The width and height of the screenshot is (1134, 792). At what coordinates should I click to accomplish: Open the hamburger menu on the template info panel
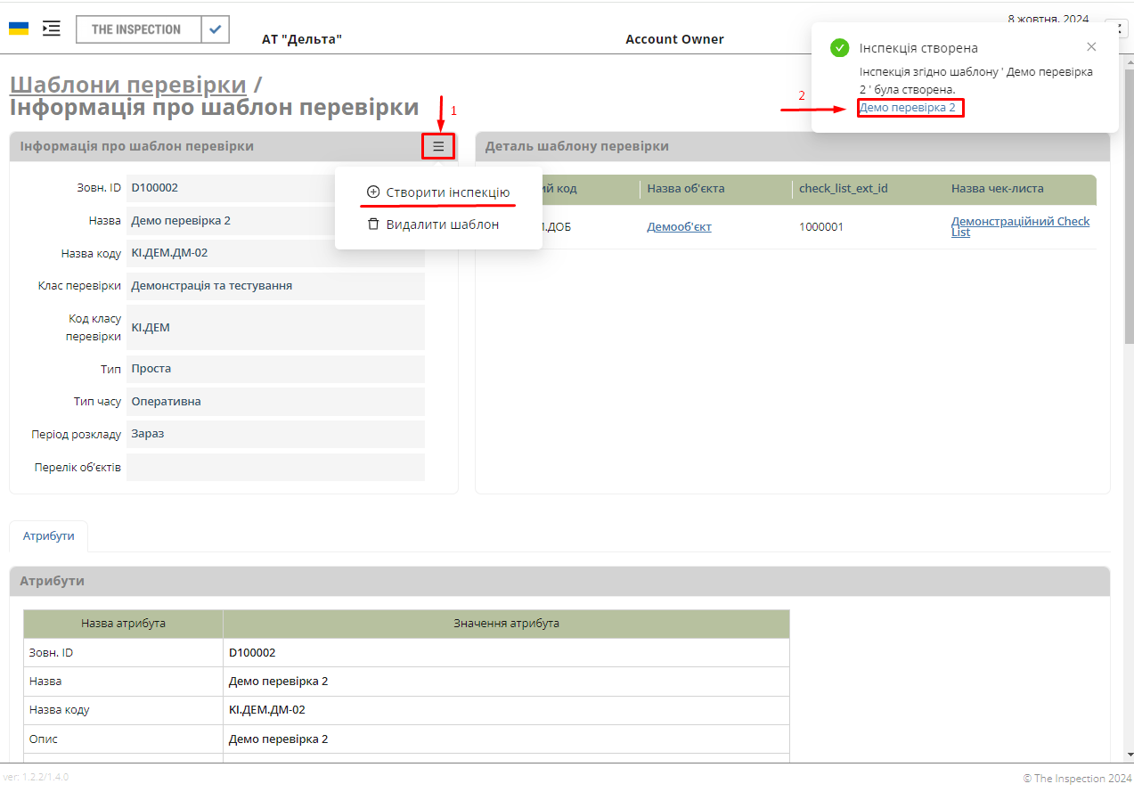pyautogui.click(x=437, y=145)
